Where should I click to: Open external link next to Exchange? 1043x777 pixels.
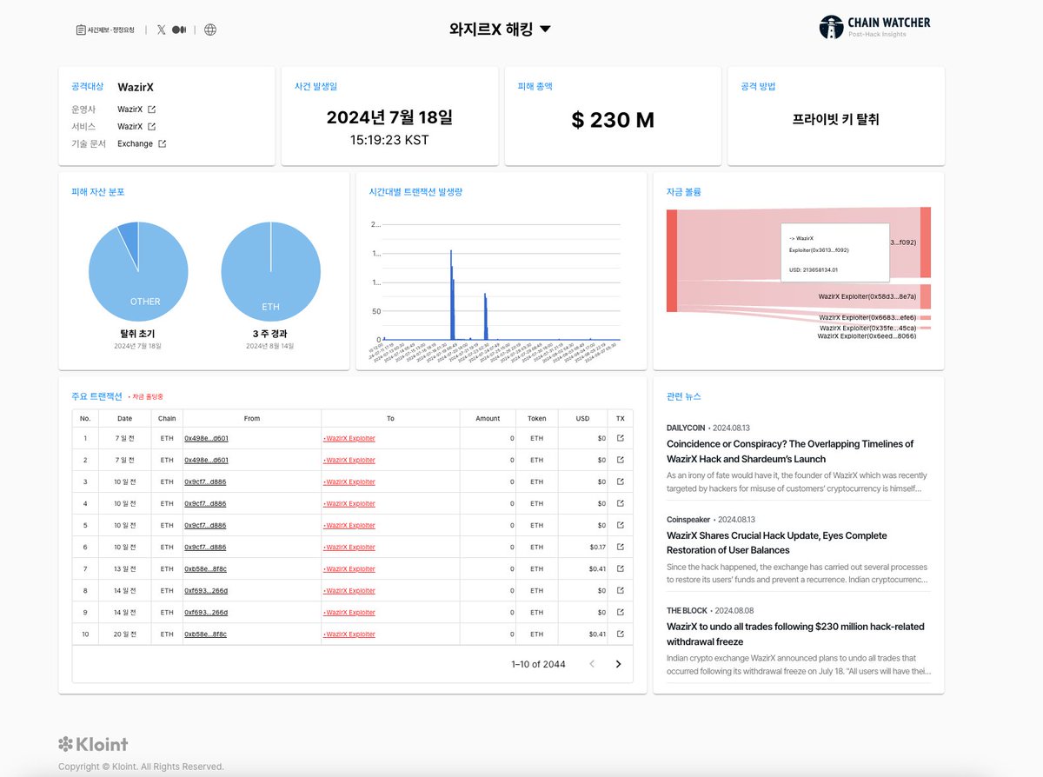tap(162, 144)
